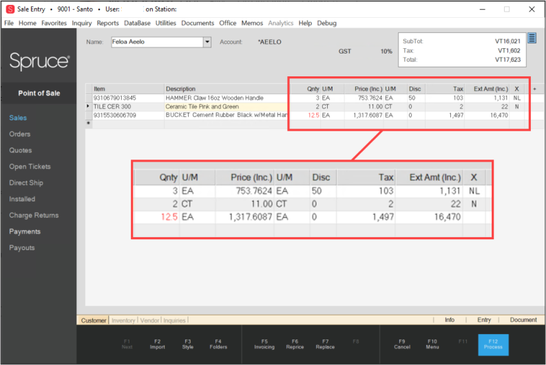Open the Utilities menu
The image size is (546, 365).
[165, 23]
